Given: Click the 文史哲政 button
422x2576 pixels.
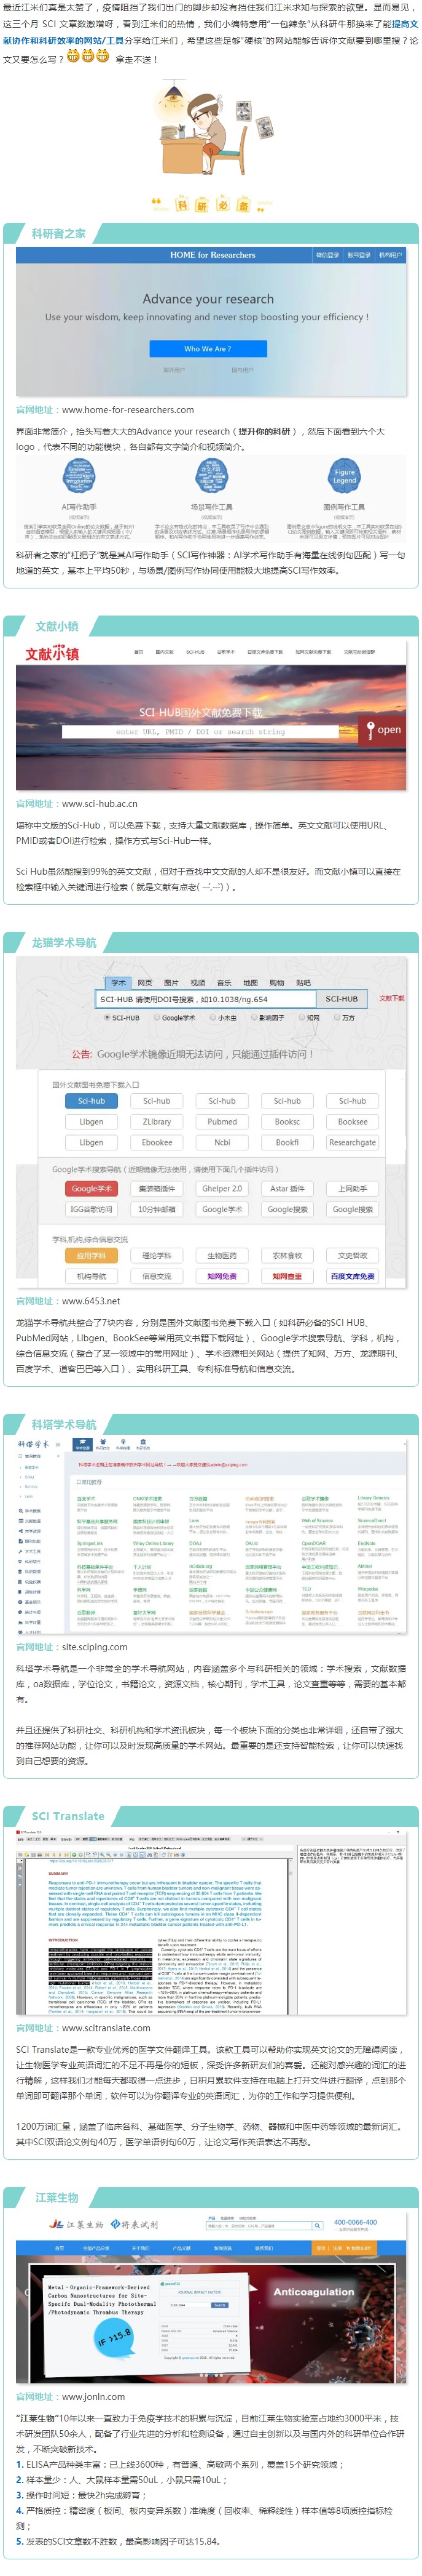Looking at the screenshot, I should coord(352,1255).
